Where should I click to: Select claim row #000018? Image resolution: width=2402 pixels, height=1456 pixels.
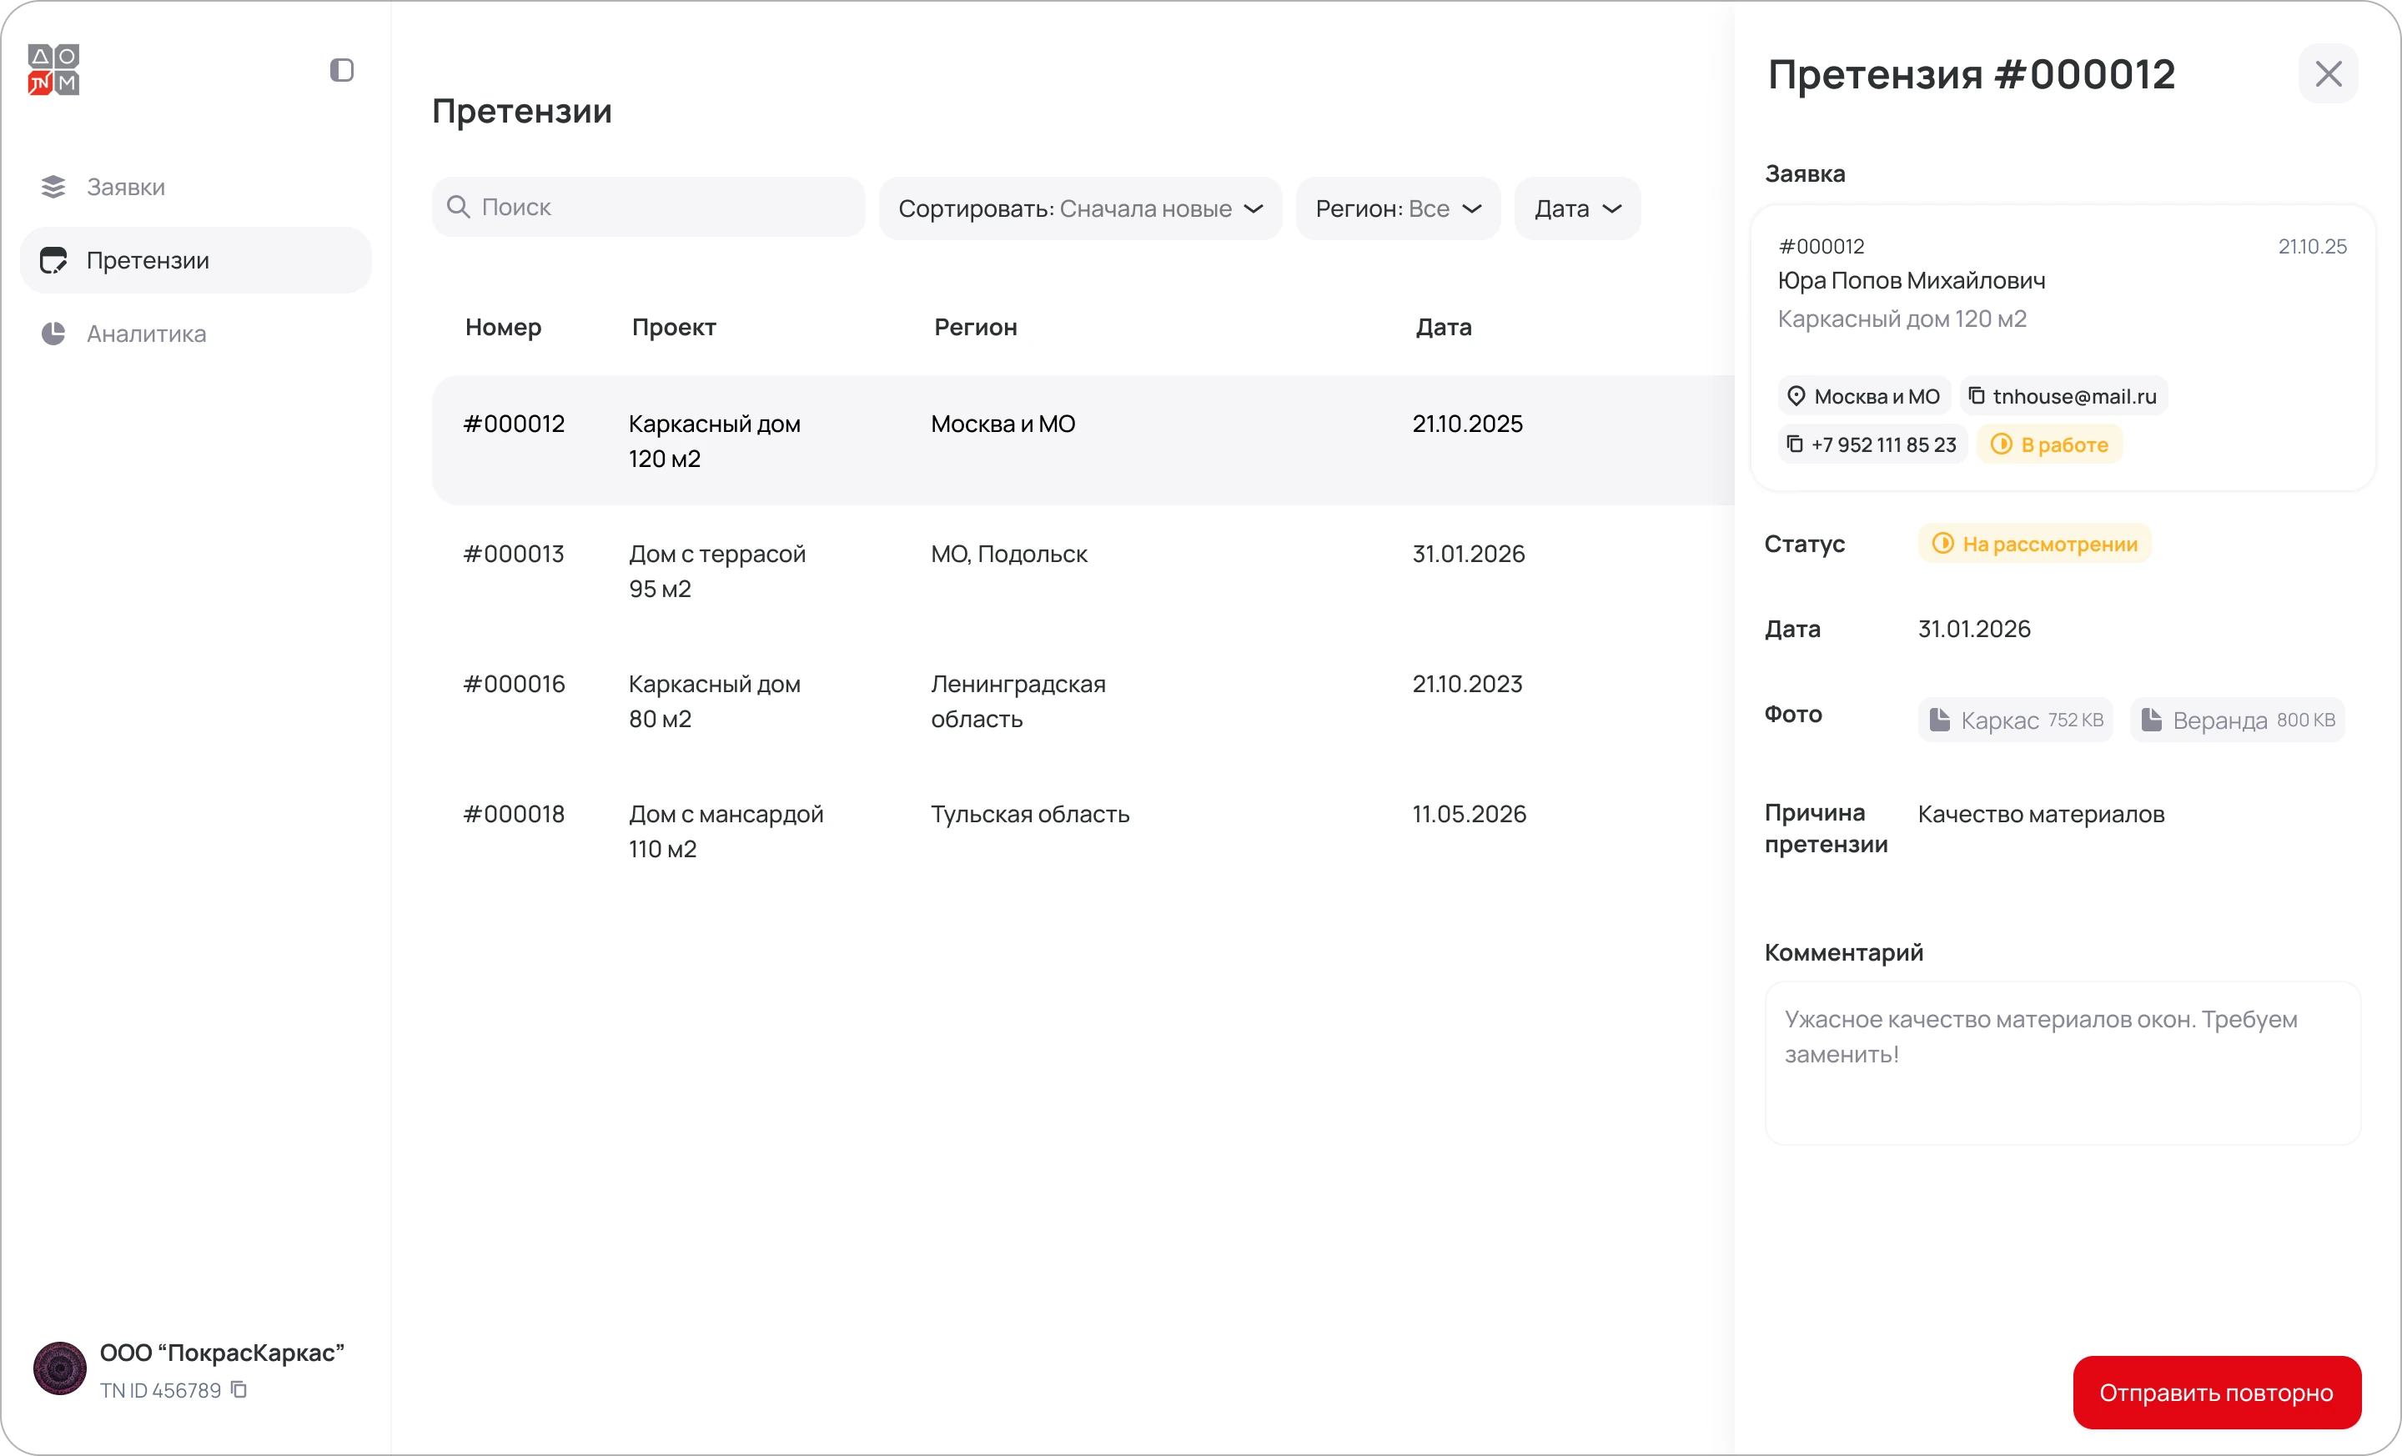1082,831
